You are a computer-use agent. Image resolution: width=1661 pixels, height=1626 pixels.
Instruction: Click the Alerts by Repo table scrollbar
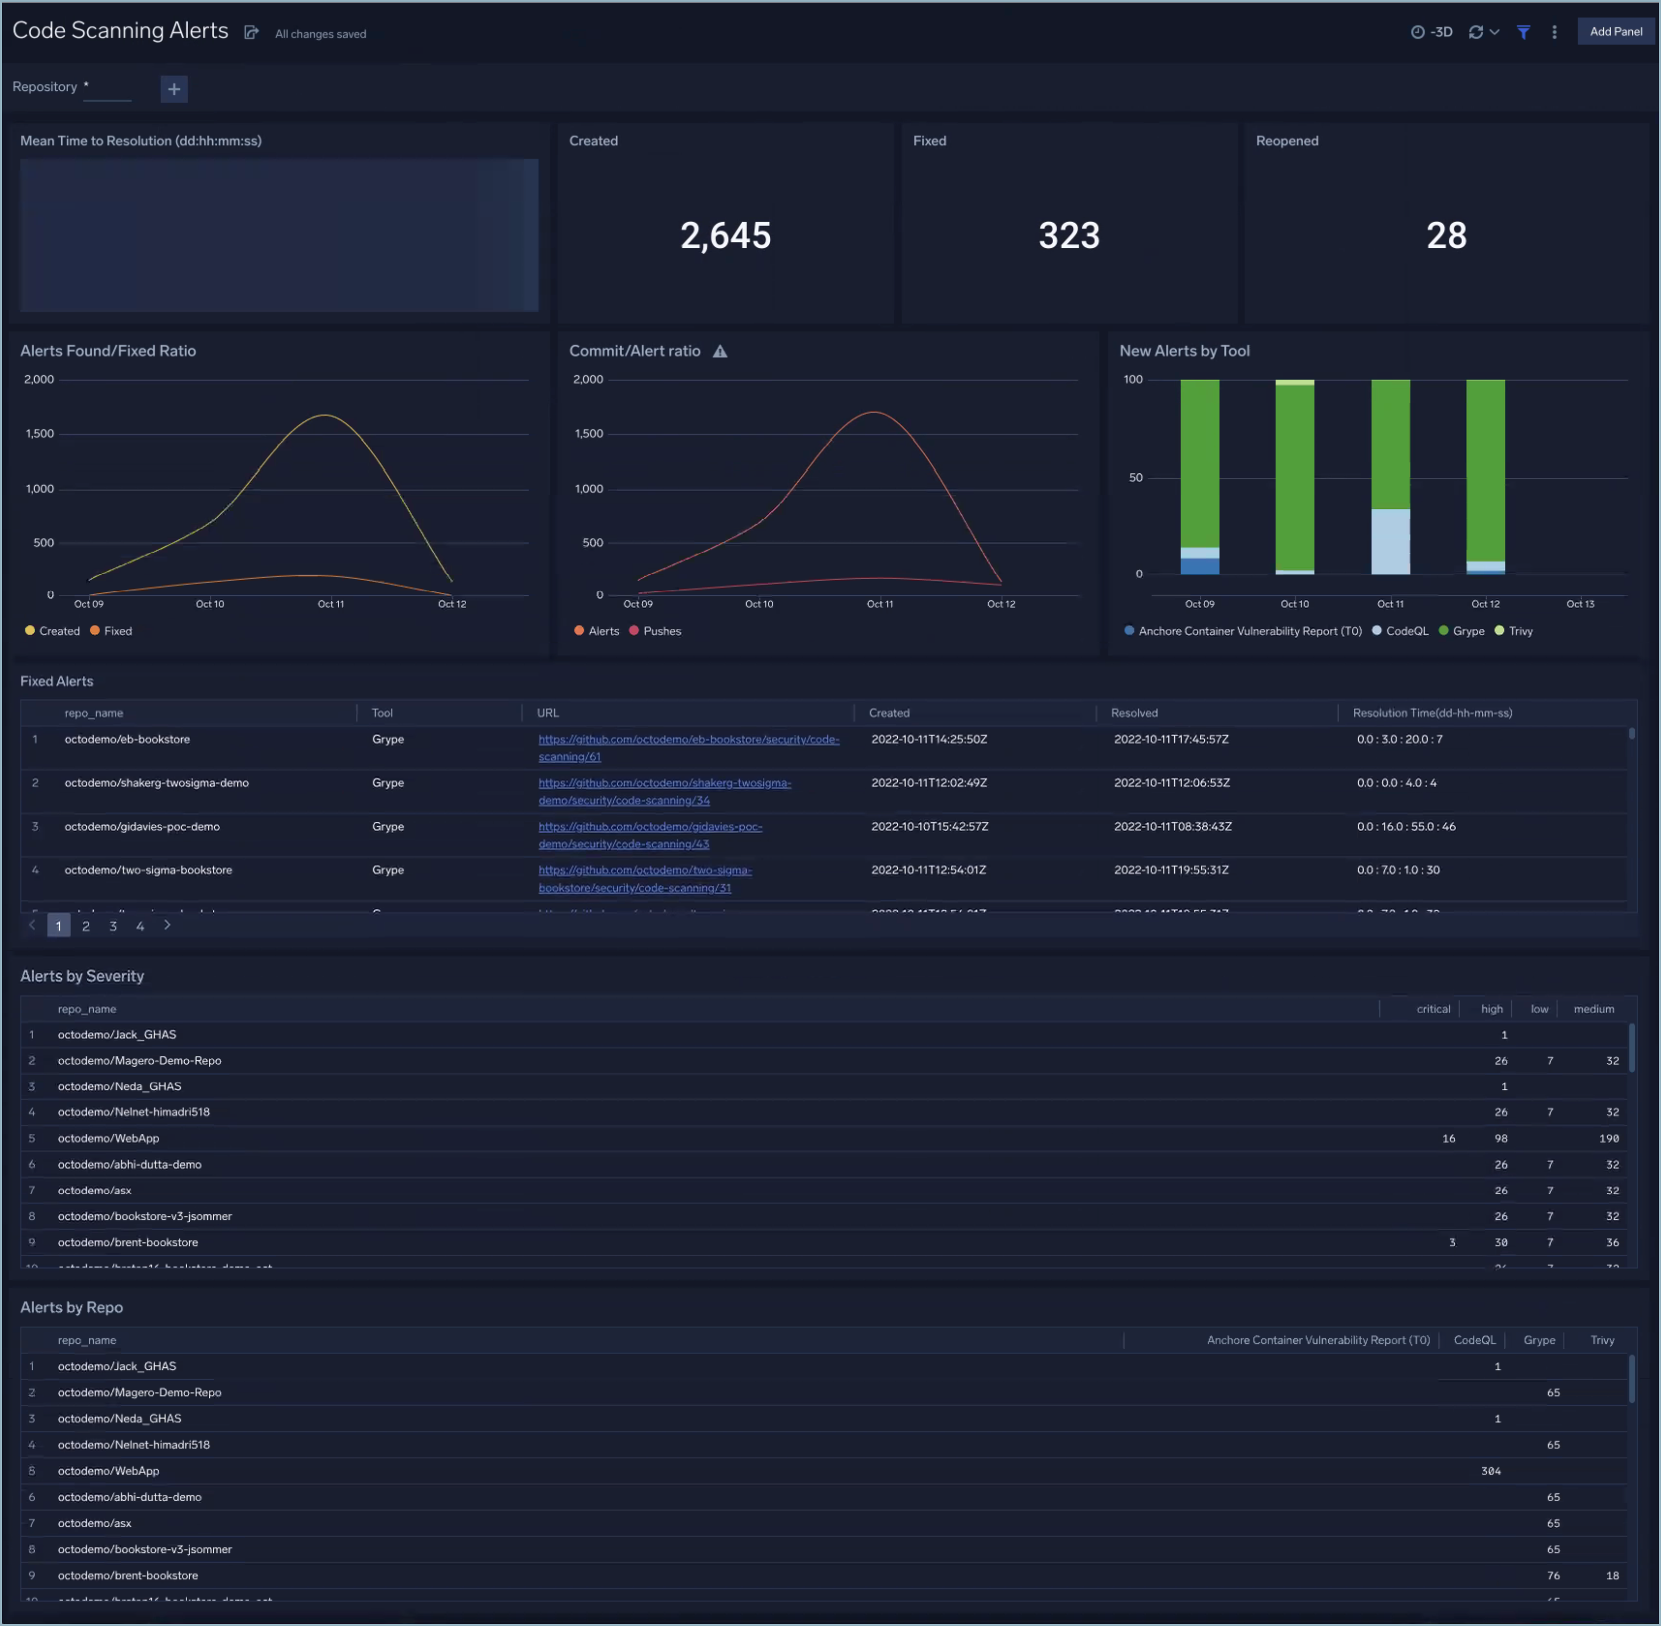[x=1631, y=1379]
